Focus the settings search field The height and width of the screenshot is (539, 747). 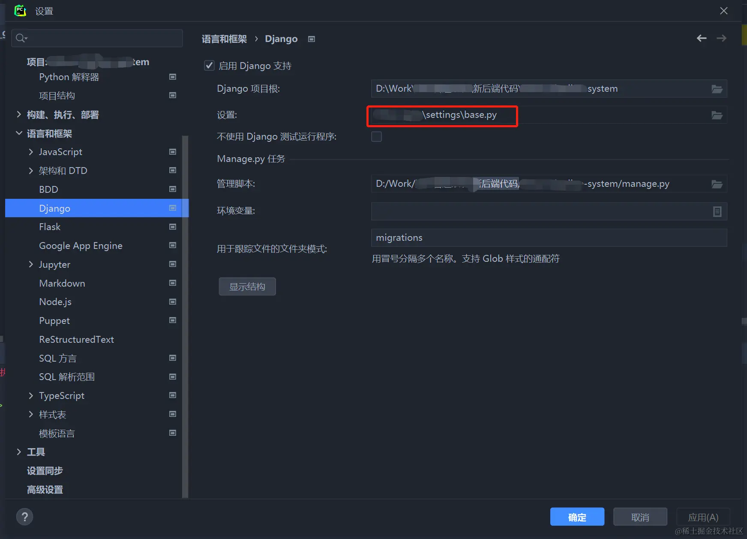[97, 39]
